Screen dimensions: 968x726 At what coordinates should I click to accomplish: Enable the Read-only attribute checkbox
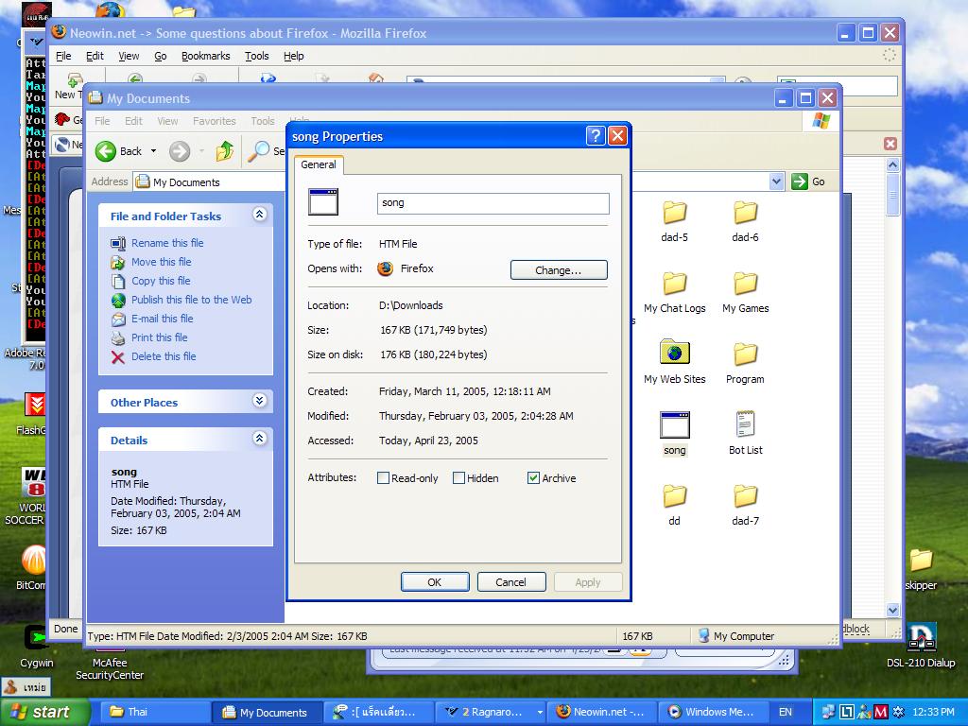tap(384, 478)
